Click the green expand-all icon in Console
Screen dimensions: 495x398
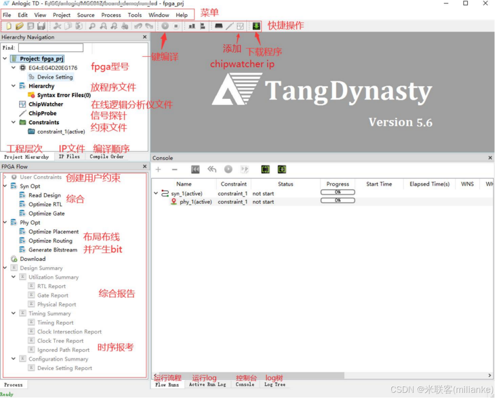(x=265, y=169)
